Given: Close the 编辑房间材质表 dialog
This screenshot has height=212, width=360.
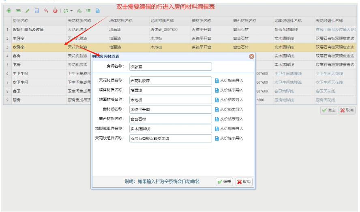Looking at the screenshot, I should pyautogui.click(x=251, y=57).
